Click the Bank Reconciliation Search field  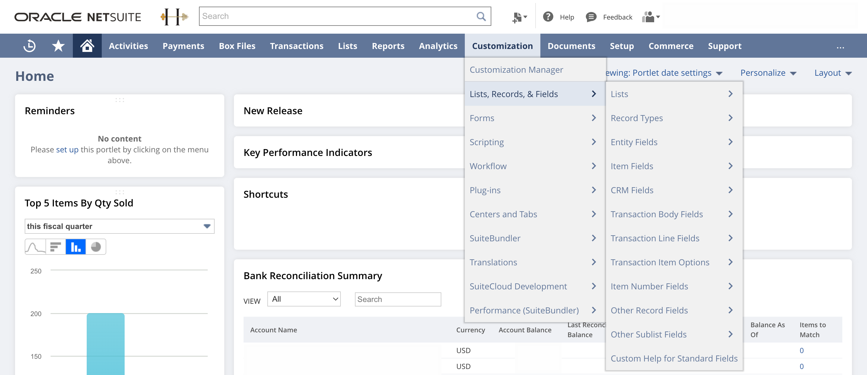pos(398,299)
